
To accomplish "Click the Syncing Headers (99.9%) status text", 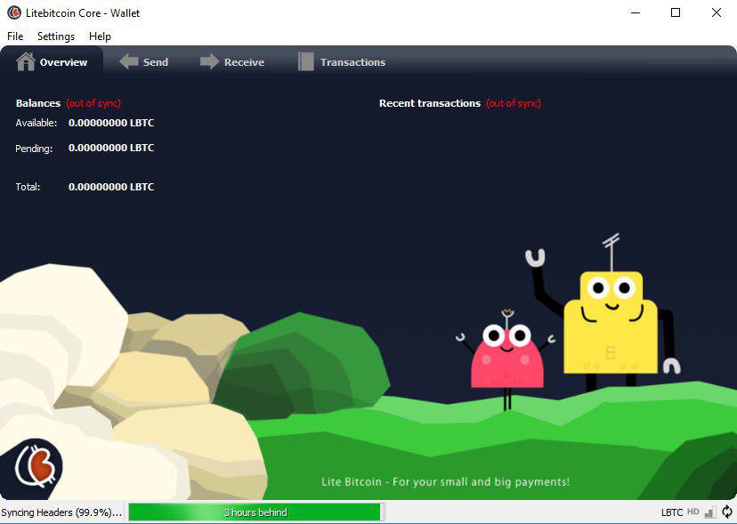I will point(61,512).
